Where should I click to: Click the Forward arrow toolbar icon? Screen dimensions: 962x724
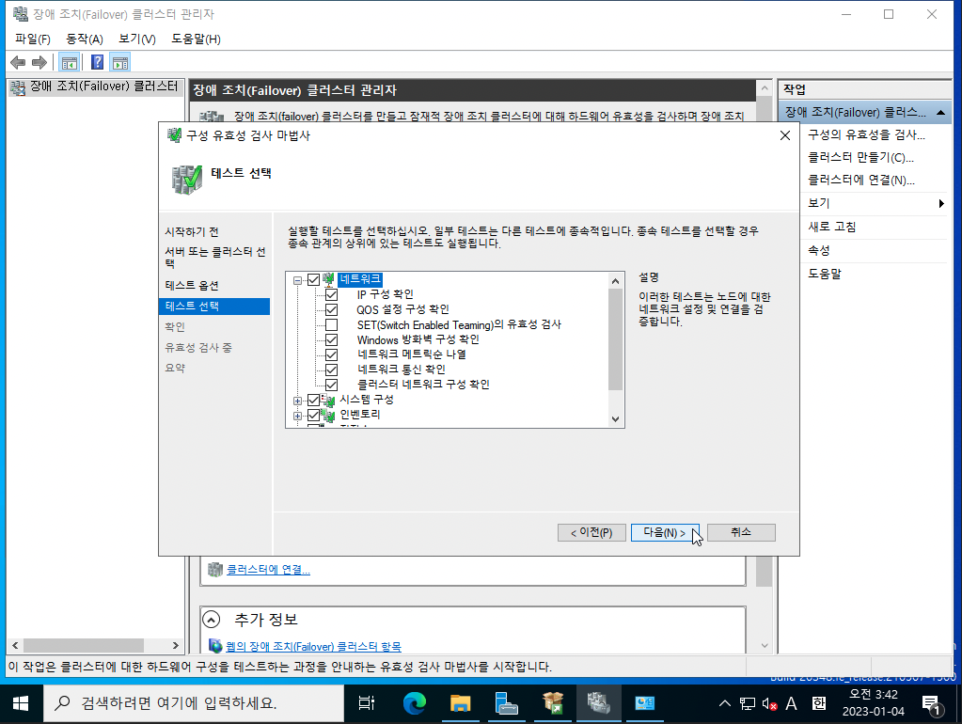coord(39,62)
